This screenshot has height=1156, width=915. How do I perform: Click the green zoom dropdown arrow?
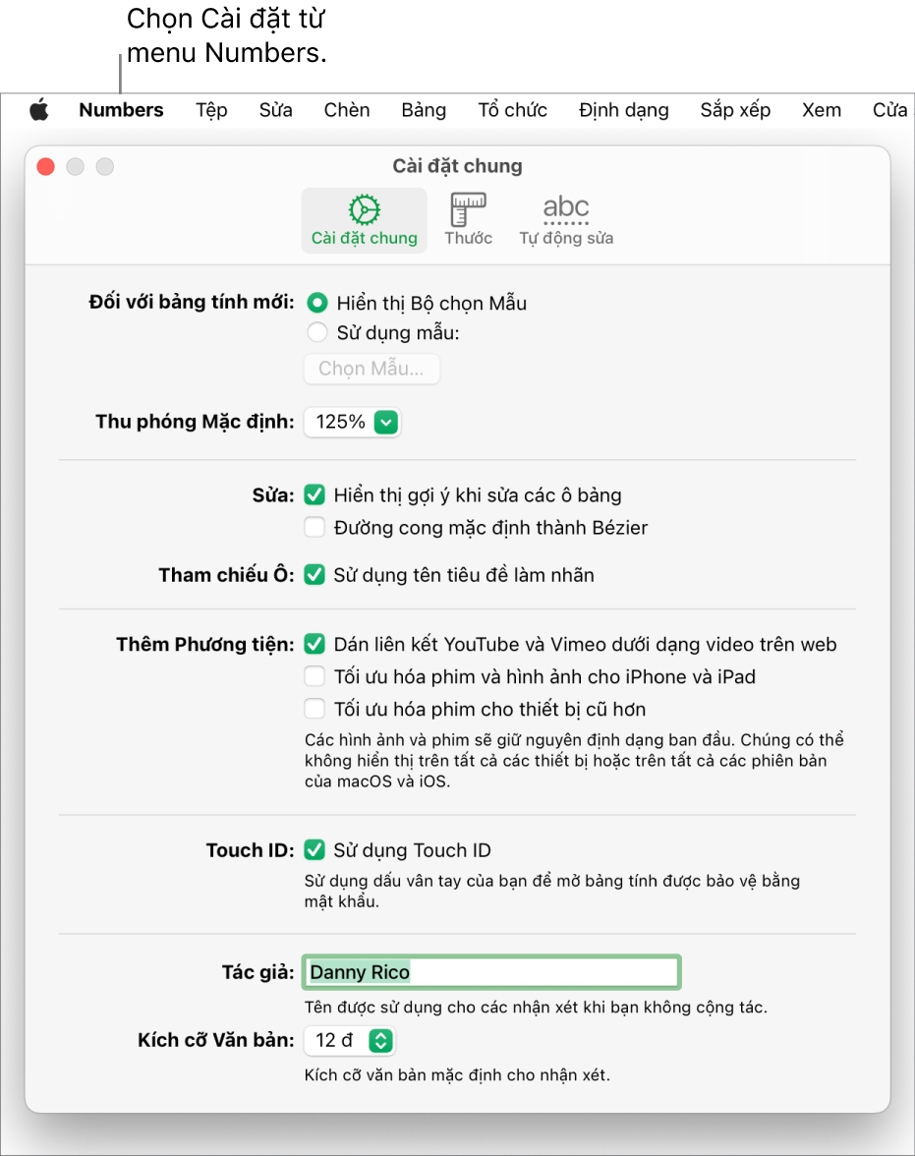click(x=386, y=423)
